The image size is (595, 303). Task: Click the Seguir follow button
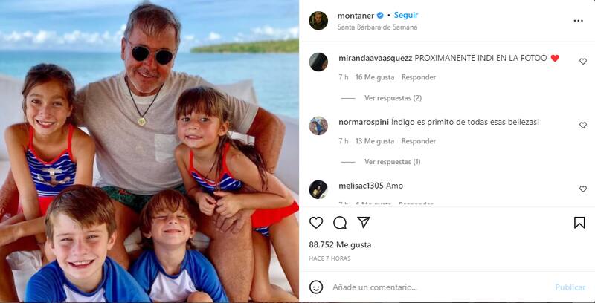[406, 15]
